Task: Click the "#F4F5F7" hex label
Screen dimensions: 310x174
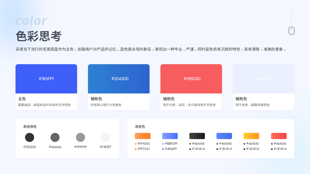Action: (x=105, y=147)
